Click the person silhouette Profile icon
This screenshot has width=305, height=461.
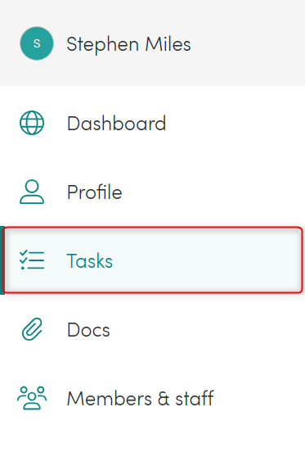tap(32, 192)
